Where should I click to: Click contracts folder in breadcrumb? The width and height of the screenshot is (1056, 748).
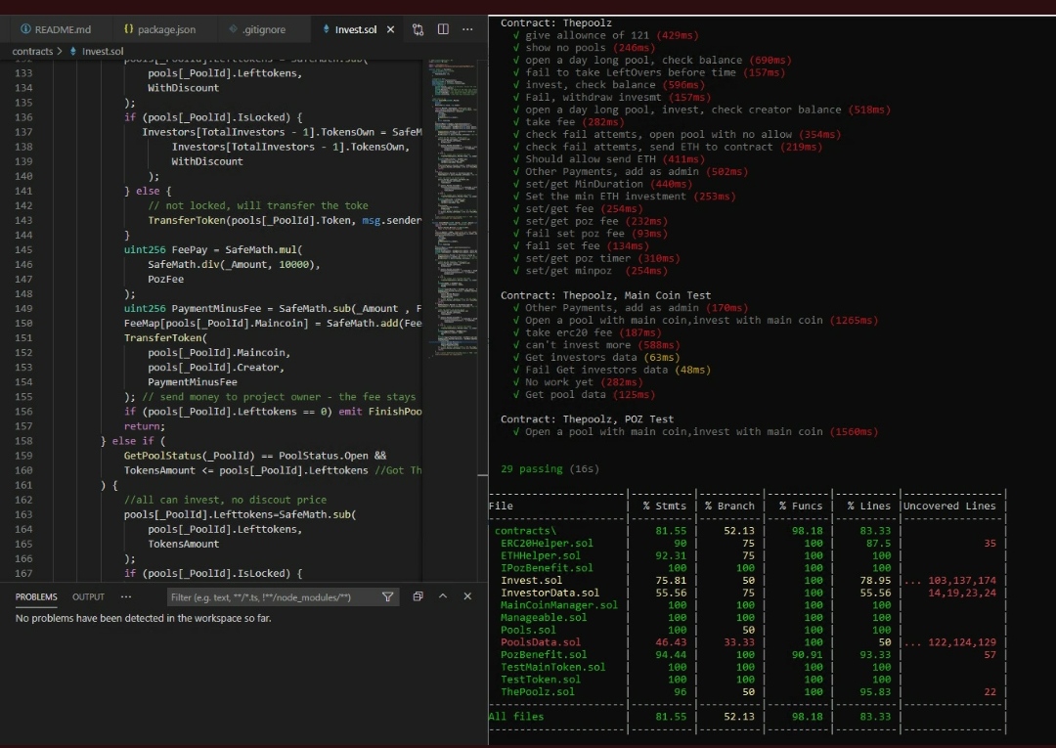pos(32,51)
